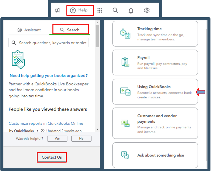Open the apps grid icon
The image size is (211, 171).
pyautogui.click(x=100, y=10)
